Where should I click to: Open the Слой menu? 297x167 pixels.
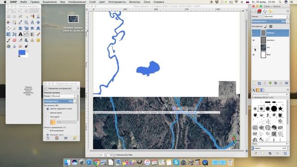(x=92, y=2)
